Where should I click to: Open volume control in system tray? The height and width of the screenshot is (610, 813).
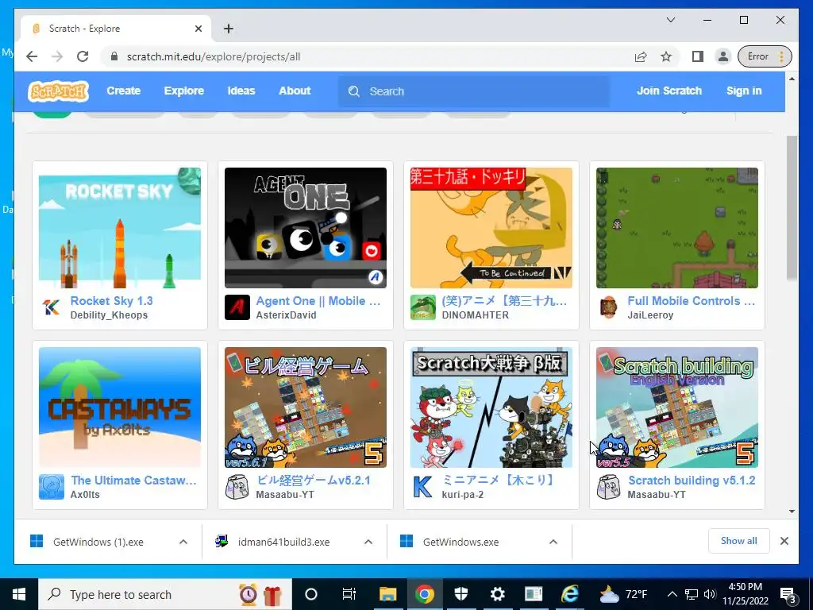pyautogui.click(x=710, y=594)
